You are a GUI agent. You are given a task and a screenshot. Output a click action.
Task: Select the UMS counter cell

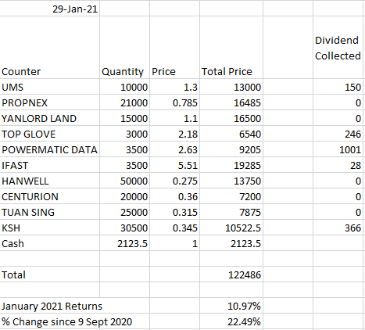[x=49, y=87]
